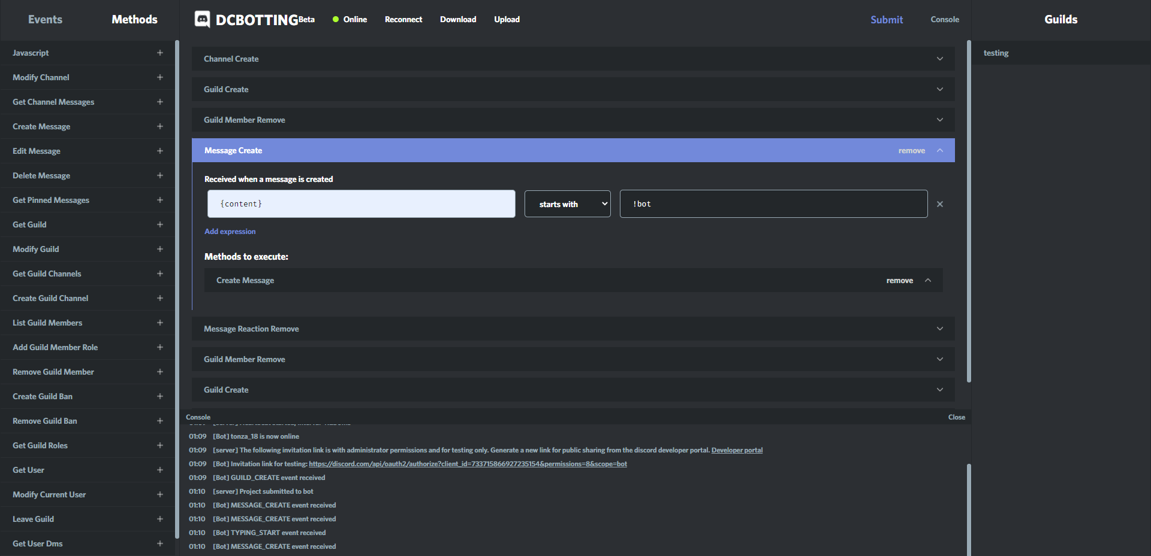
Task: Switch to the Events tab
Action: pyautogui.click(x=45, y=19)
